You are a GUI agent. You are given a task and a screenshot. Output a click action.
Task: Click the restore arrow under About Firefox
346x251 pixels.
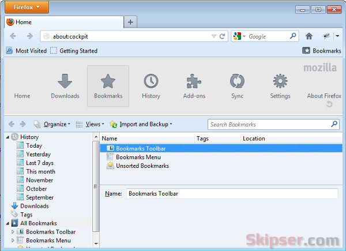coord(329,104)
